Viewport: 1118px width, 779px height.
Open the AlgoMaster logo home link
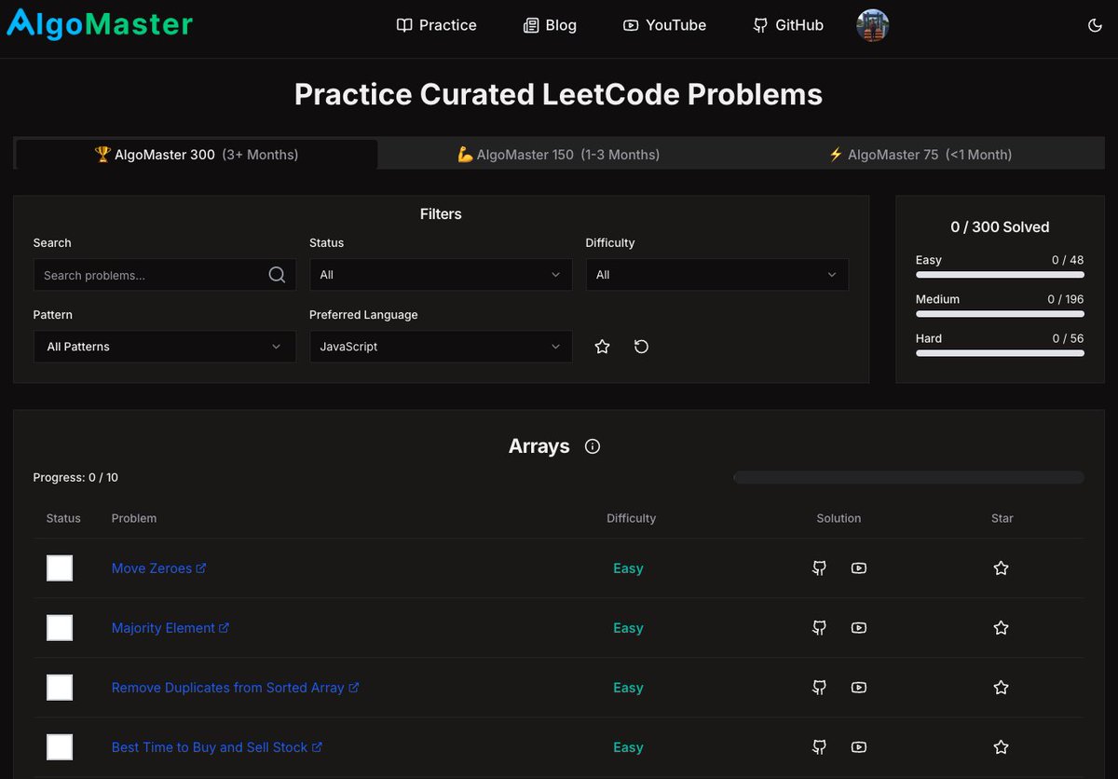99,25
